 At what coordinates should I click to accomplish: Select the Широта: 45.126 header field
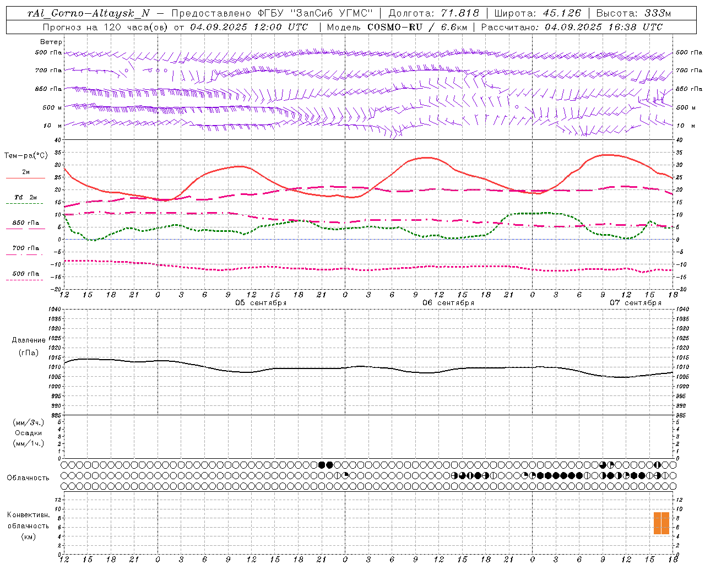point(538,13)
